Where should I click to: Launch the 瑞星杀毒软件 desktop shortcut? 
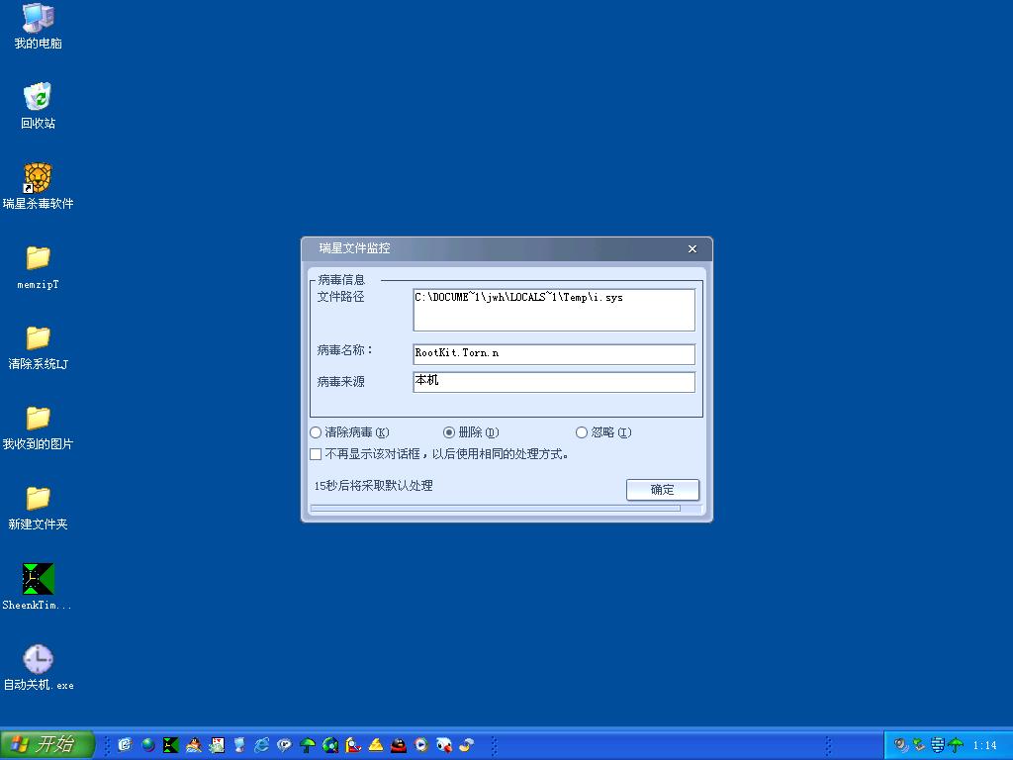(39, 186)
